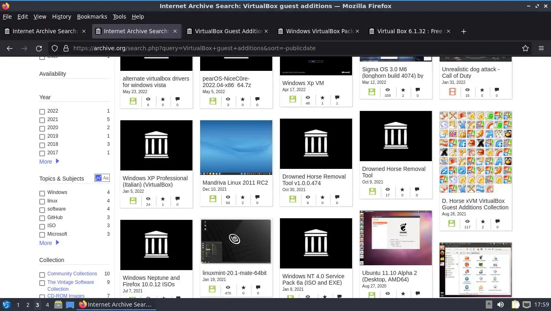Screen dimensions: 551x311
Task: Open the taskbar show desktop icon
Action: (70, 305)
